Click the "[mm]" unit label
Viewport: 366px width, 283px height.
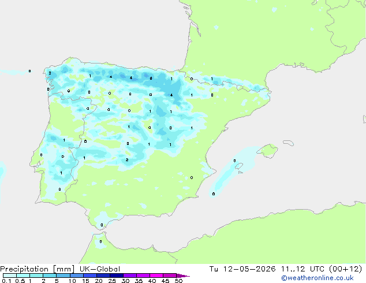tap(64, 269)
